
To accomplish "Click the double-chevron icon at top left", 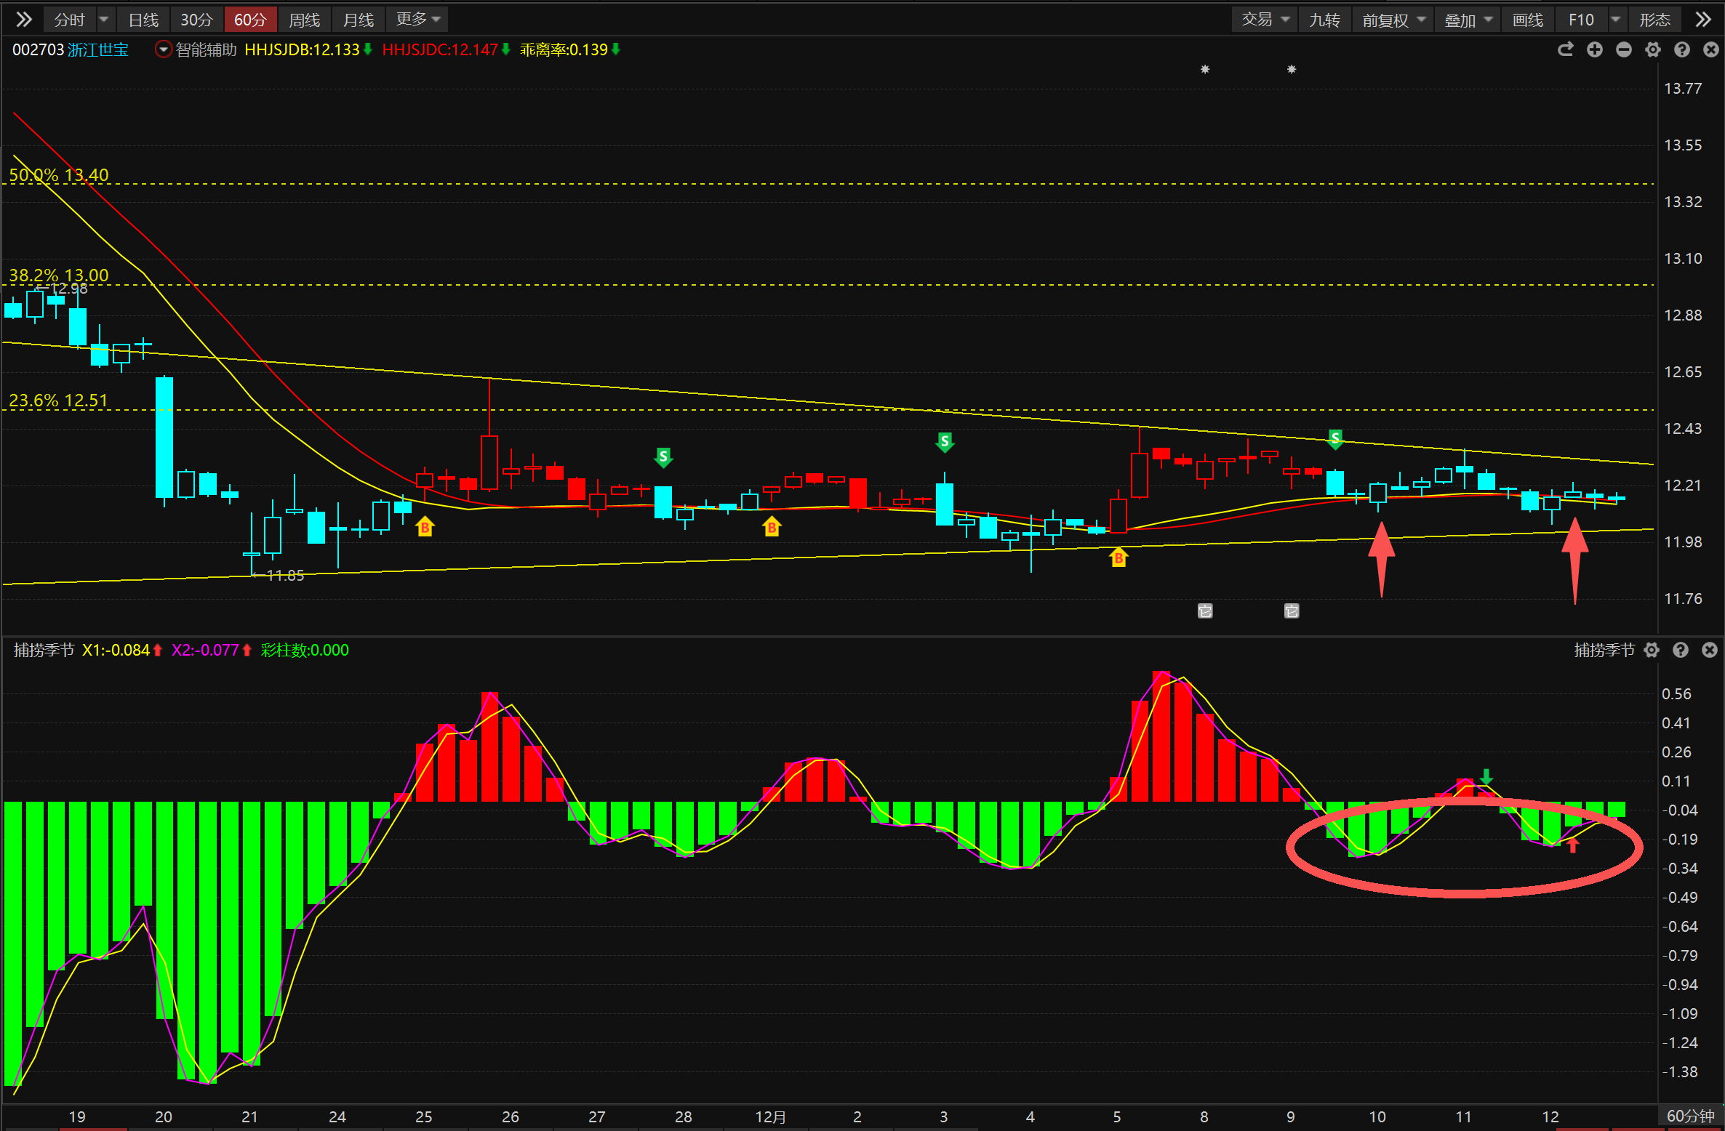I will pyautogui.click(x=23, y=20).
